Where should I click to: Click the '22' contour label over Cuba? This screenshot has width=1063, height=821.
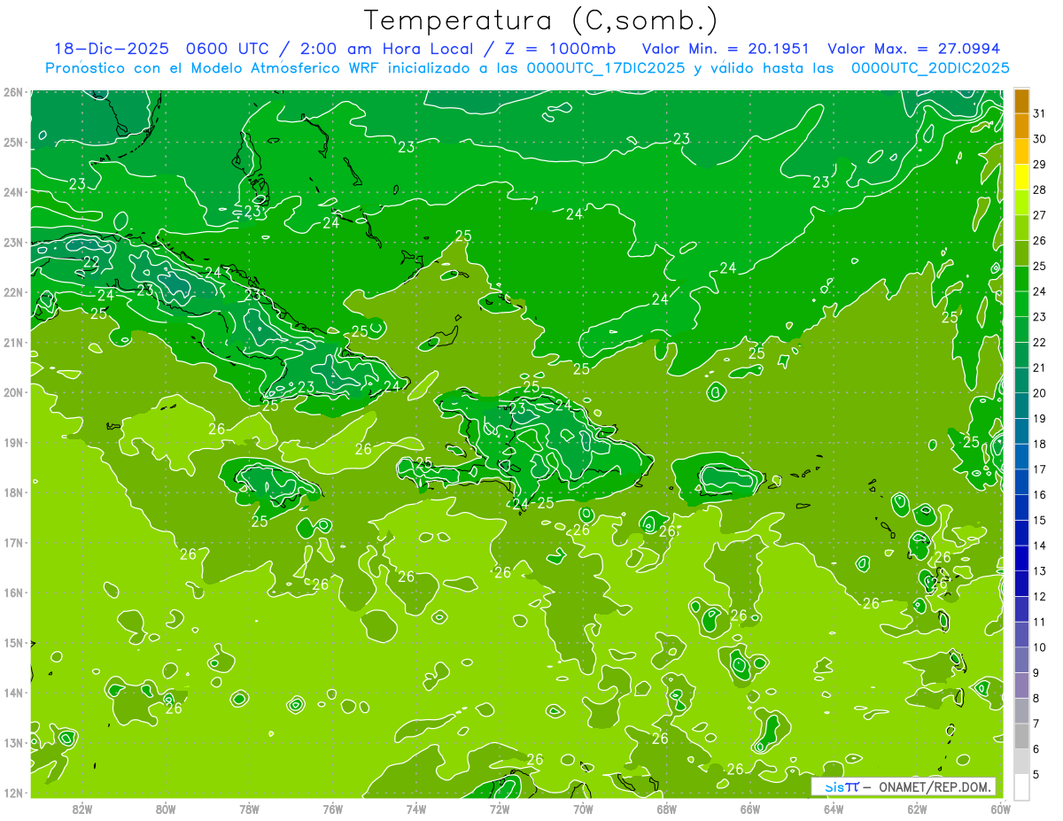[x=91, y=262]
